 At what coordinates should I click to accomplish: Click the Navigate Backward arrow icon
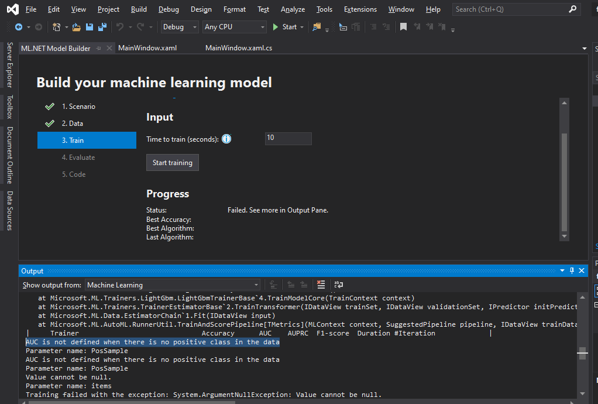click(18, 26)
